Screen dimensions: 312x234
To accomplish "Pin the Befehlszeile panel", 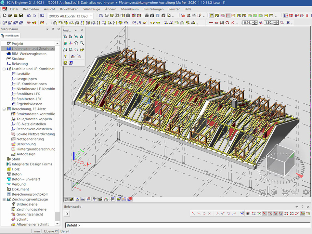I will click(302, 207).
